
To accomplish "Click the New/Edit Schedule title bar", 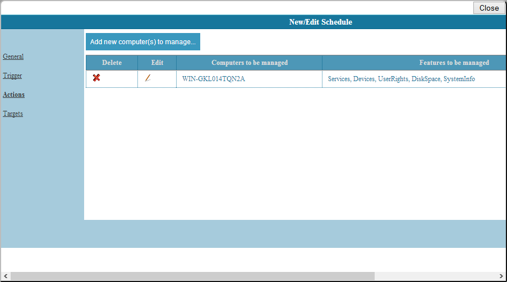I will (253, 22).
